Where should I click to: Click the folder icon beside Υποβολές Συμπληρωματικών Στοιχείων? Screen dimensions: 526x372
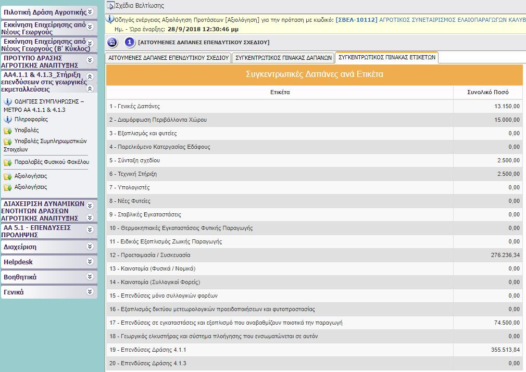pos(8,142)
